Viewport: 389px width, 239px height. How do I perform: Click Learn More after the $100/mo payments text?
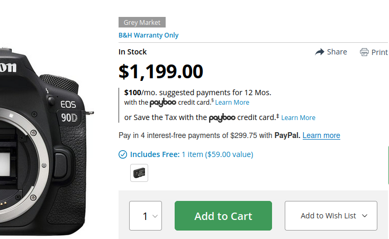[232, 103]
